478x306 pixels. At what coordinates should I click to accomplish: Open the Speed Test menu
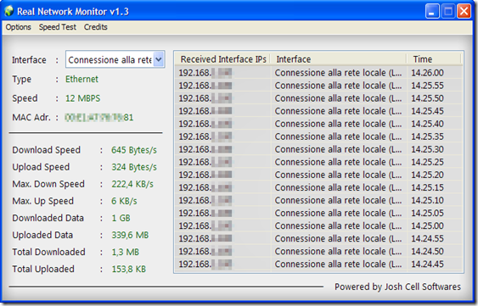pos(58,27)
